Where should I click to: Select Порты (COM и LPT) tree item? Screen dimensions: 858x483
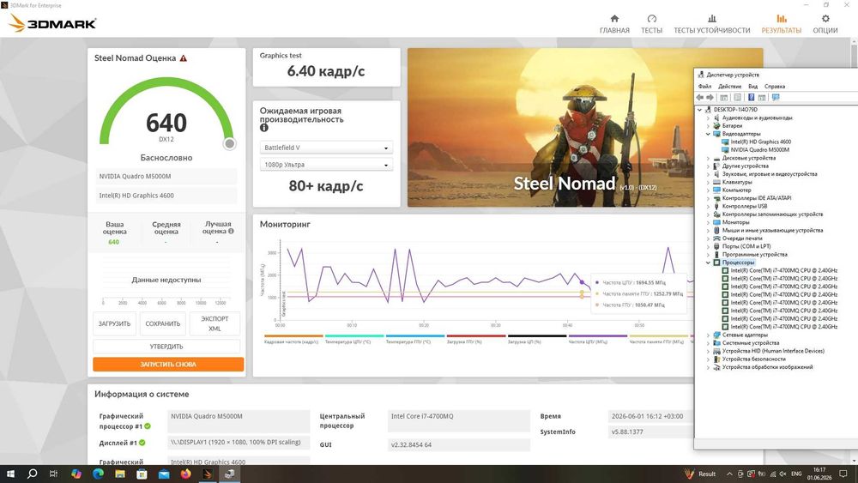pos(746,247)
